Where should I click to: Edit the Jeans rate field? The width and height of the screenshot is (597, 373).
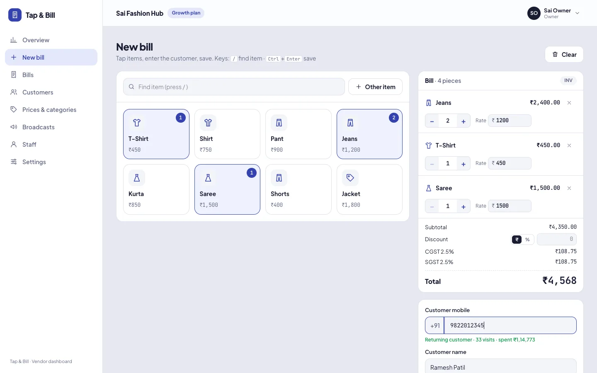(x=510, y=121)
